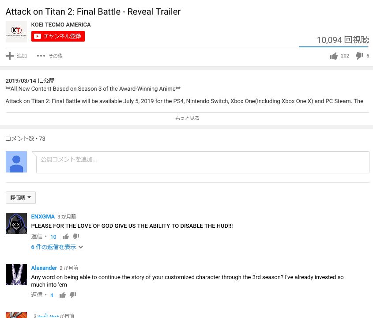Click the like-ratio bar under view count
This screenshot has height=318, width=373.
click(334, 47)
